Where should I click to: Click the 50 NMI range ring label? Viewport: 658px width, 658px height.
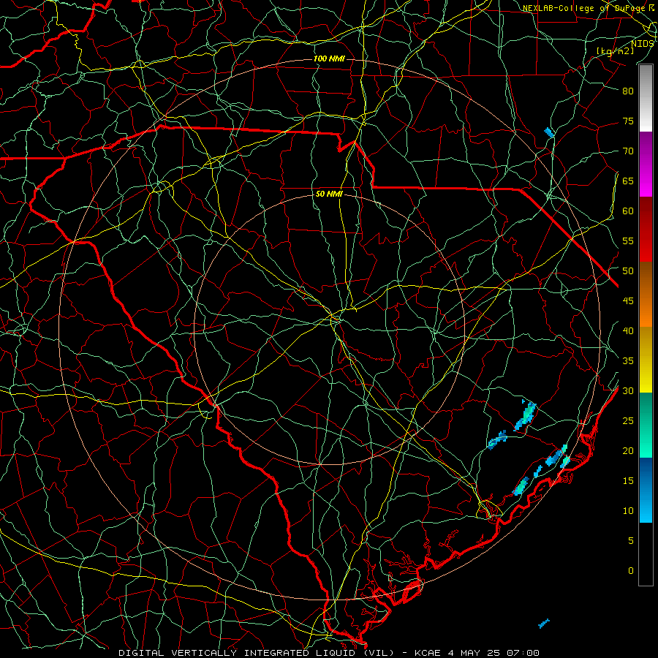click(x=329, y=194)
